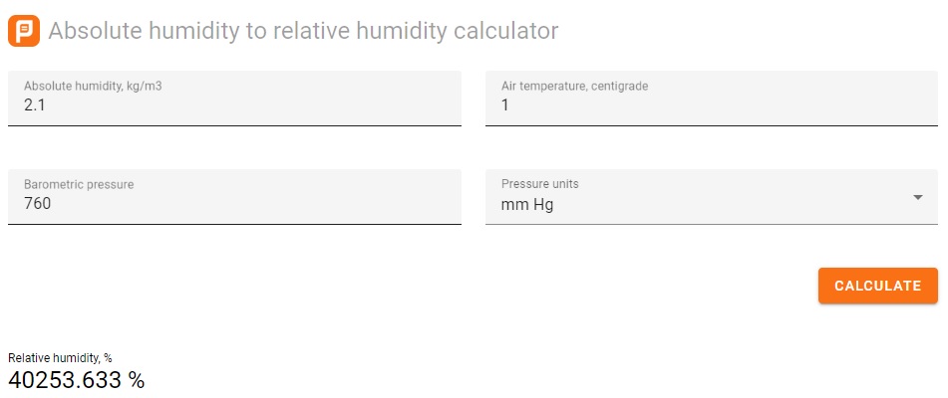Click the word "calculator" in the title
This screenshot has height=398, width=948.
tap(503, 31)
